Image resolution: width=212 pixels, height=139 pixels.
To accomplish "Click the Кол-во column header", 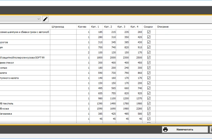I will click(x=82, y=27).
